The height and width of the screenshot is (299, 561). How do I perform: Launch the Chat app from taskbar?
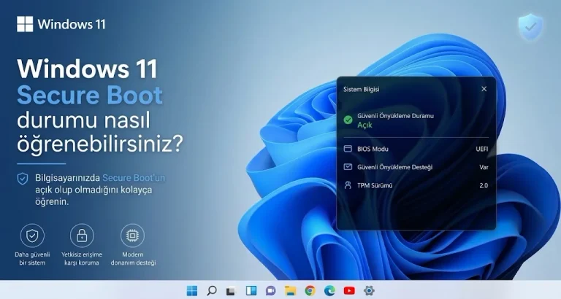pyautogui.click(x=270, y=290)
